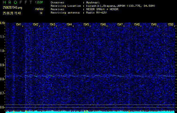Click the 1545 time marker
The image size is (177, 113).
click(x=86, y=25)
